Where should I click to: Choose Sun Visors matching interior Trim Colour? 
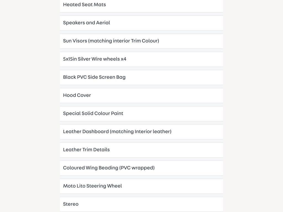pos(141,41)
